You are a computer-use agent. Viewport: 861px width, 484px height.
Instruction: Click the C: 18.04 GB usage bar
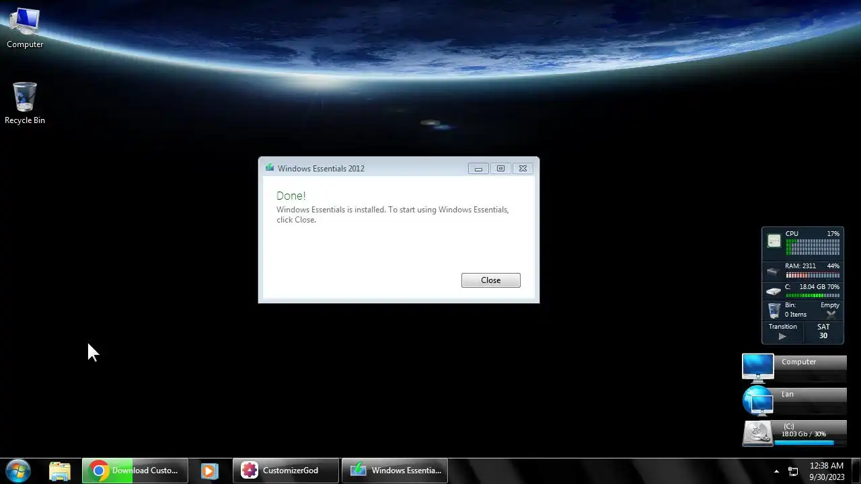pyautogui.click(x=813, y=295)
